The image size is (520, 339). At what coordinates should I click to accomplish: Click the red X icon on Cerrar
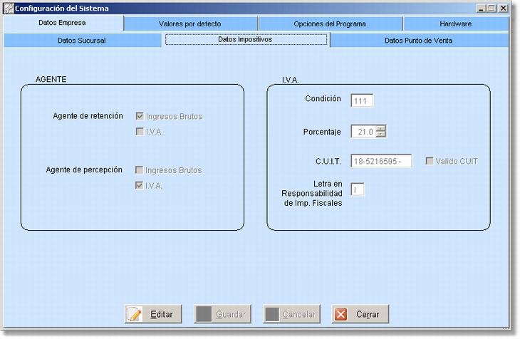(x=341, y=314)
